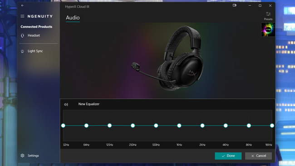Minimize the NGENUITY window
This screenshot has height=166, width=295.
tap(250, 5)
